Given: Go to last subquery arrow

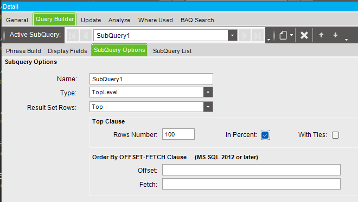Looking at the screenshot, I should [258, 36].
